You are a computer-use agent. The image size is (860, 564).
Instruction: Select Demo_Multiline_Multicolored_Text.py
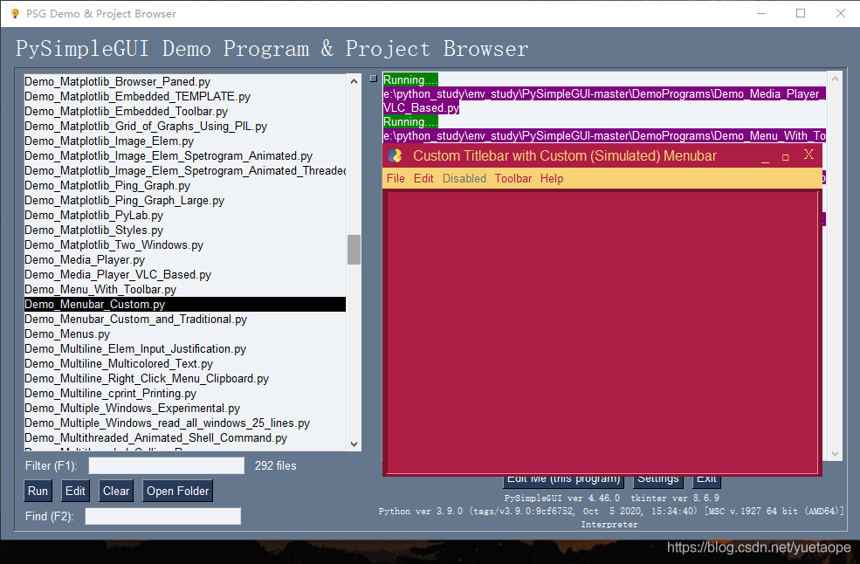pyautogui.click(x=185, y=363)
